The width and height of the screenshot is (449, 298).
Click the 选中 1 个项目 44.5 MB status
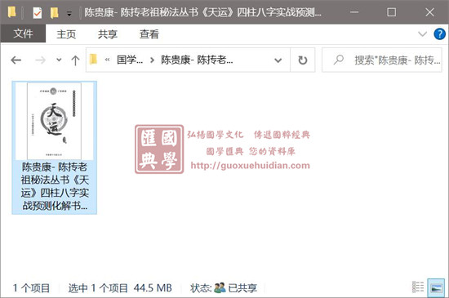[x=120, y=287]
